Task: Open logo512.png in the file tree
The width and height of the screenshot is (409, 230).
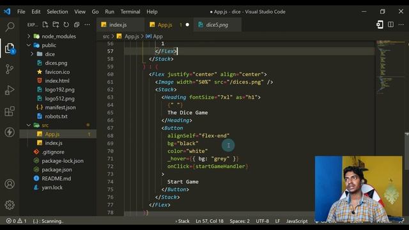Action: tap(59, 98)
